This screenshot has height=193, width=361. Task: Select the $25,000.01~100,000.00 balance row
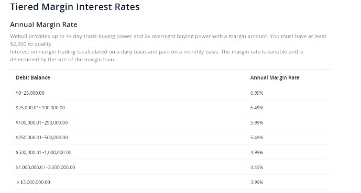pos(170,108)
